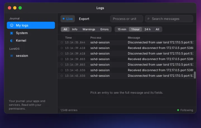This screenshot has height=128, width=201.
Task: Click the Time column header
Action: [x=68, y=38]
